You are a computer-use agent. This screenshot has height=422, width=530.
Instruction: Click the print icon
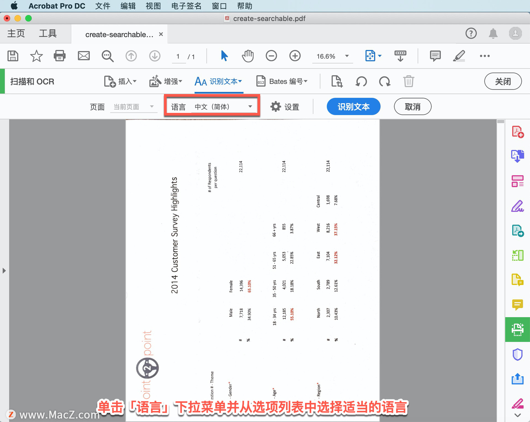click(x=60, y=56)
